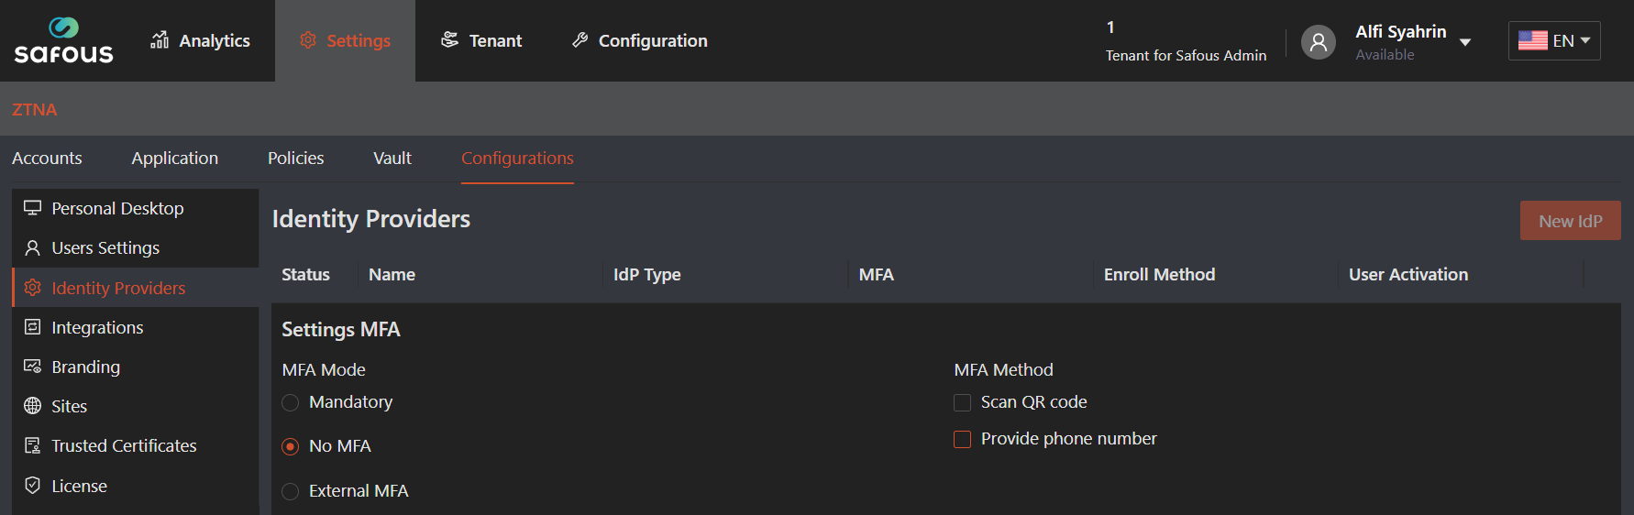Open Trusted Certificates in sidebar
Viewport: 1634px width, 515px height.
(124, 445)
